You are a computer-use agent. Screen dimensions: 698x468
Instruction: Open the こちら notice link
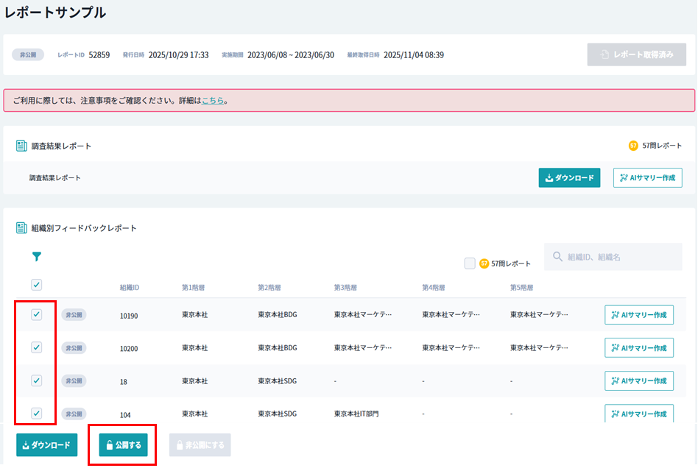coord(213,101)
